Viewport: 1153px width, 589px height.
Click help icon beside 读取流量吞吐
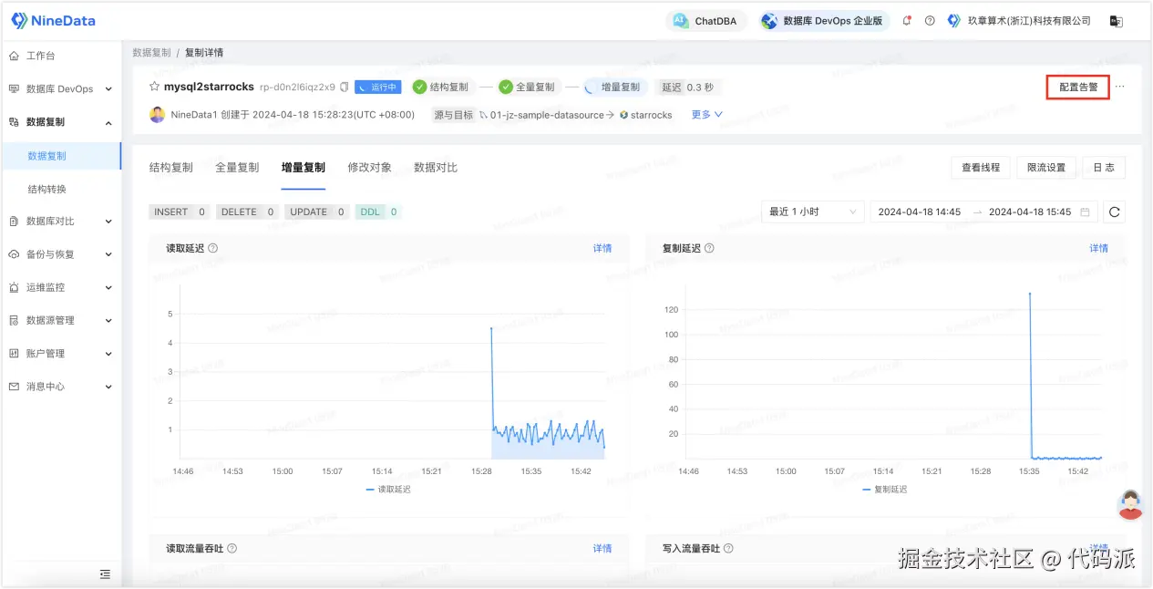[x=232, y=548]
